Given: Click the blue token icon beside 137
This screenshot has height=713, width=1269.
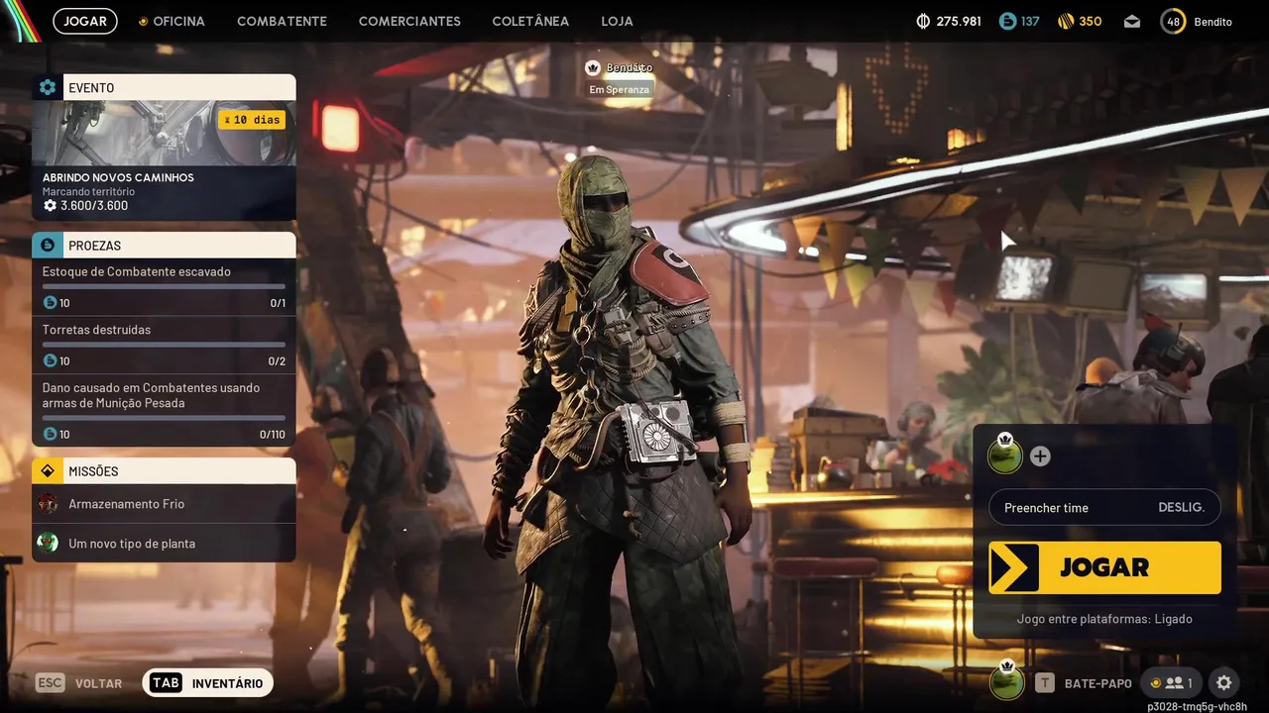Looking at the screenshot, I should pyautogui.click(x=1007, y=21).
